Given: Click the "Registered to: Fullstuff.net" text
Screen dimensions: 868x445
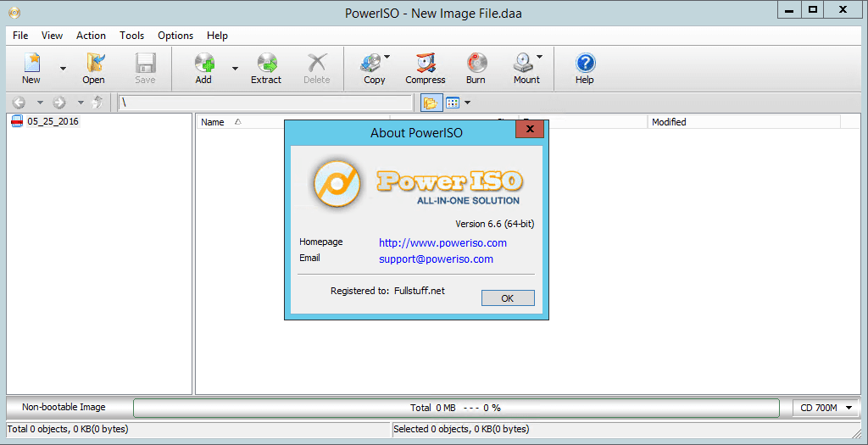Looking at the screenshot, I should (x=387, y=290).
